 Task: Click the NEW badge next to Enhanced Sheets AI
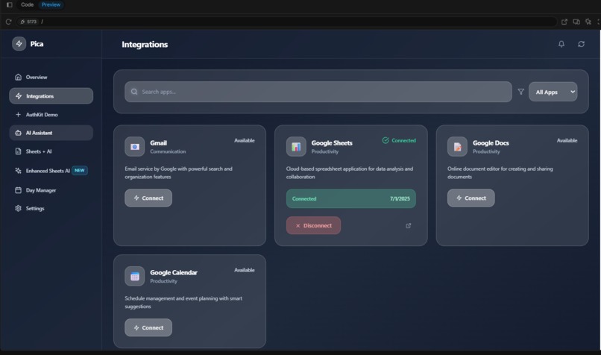[80, 170]
